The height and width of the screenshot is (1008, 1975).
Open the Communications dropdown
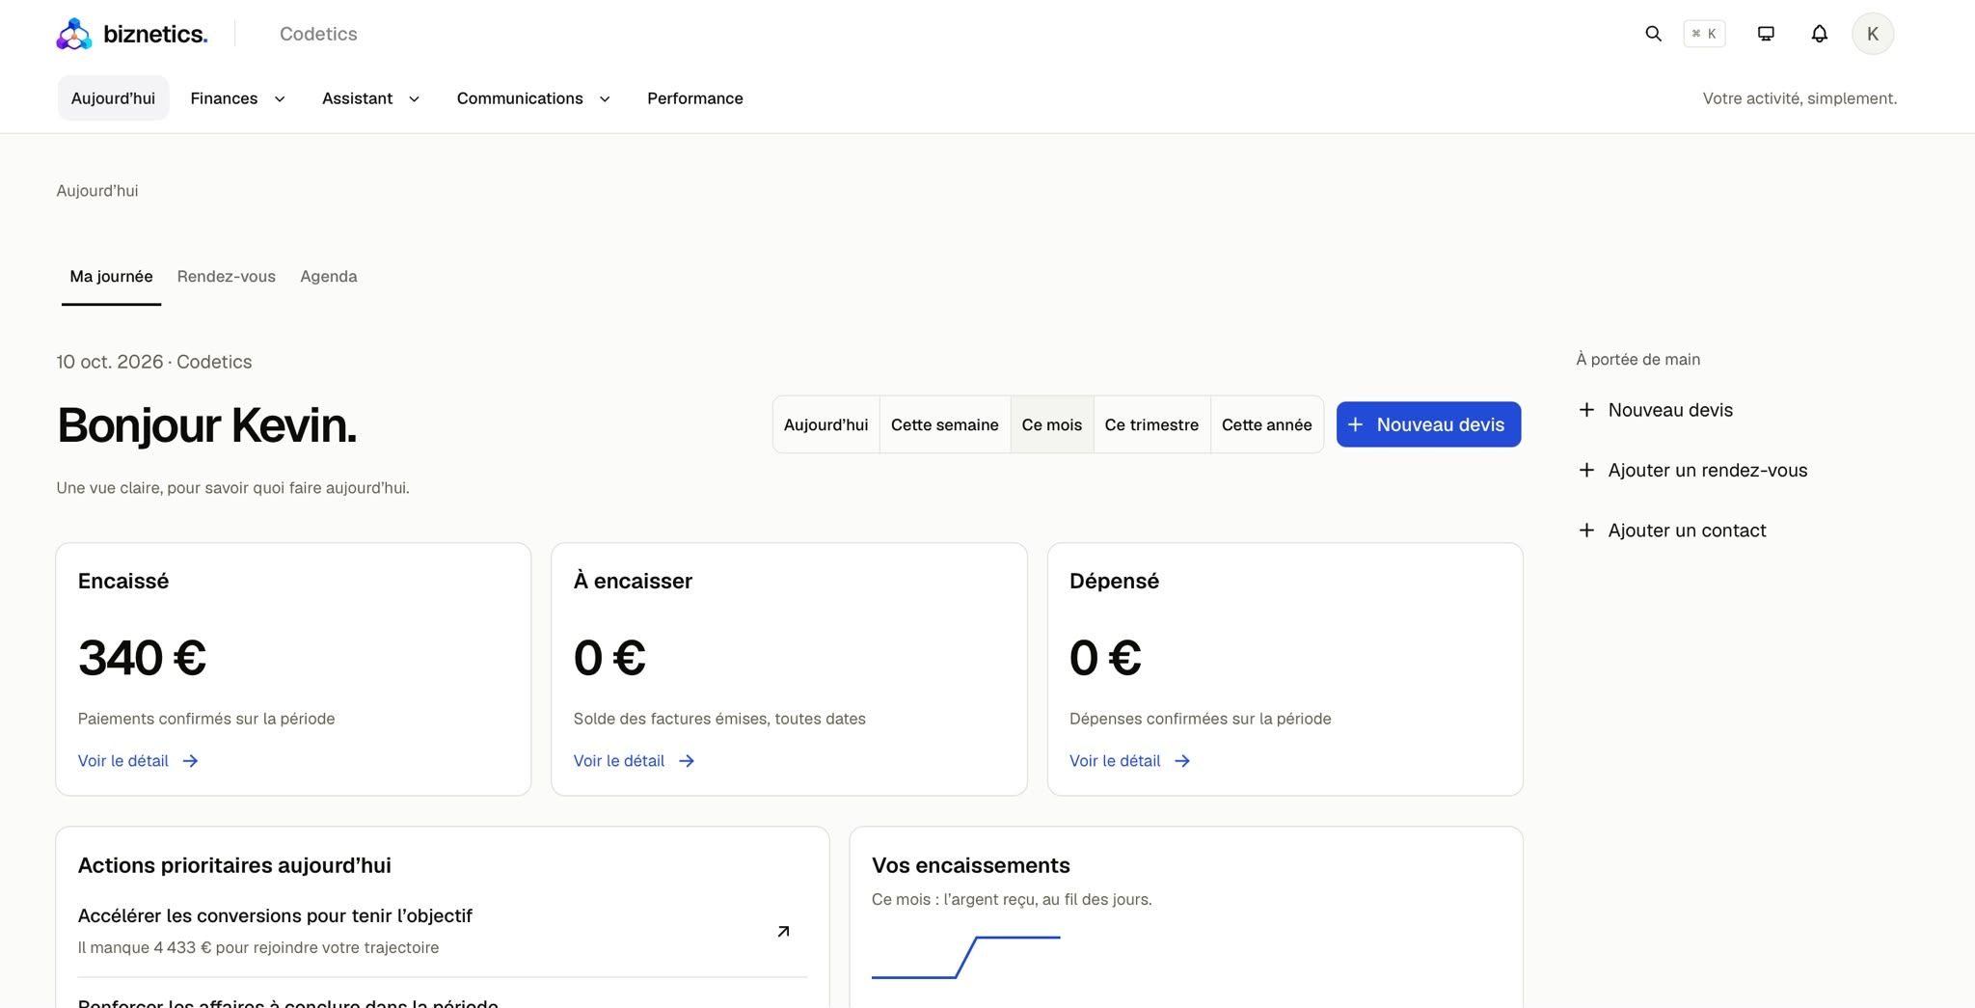click(x=533, y=98)
